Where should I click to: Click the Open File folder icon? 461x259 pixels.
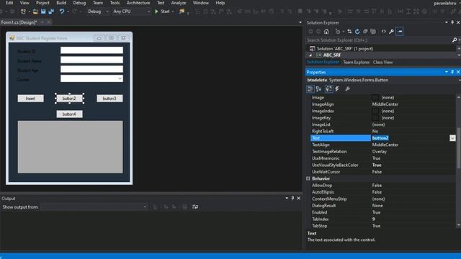pyautogui.click(x=35, y=12)
